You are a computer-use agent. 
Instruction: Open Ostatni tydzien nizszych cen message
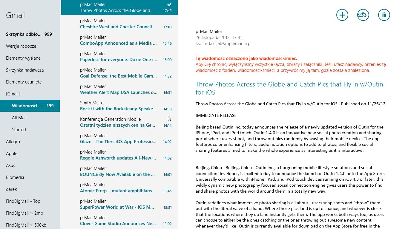click(x=119, y=122)
